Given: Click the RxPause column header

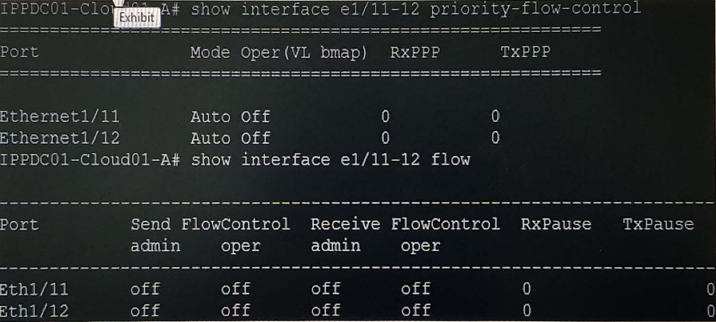Looking at the screenshot, I should pos(556,224).
